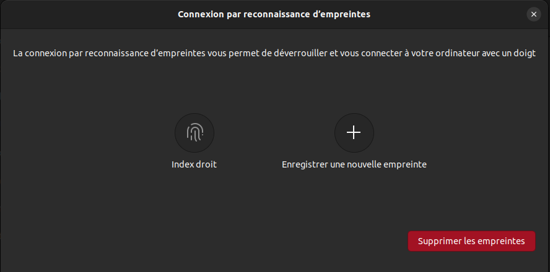Click the Index droit fingerprint icon

point(194,132)
